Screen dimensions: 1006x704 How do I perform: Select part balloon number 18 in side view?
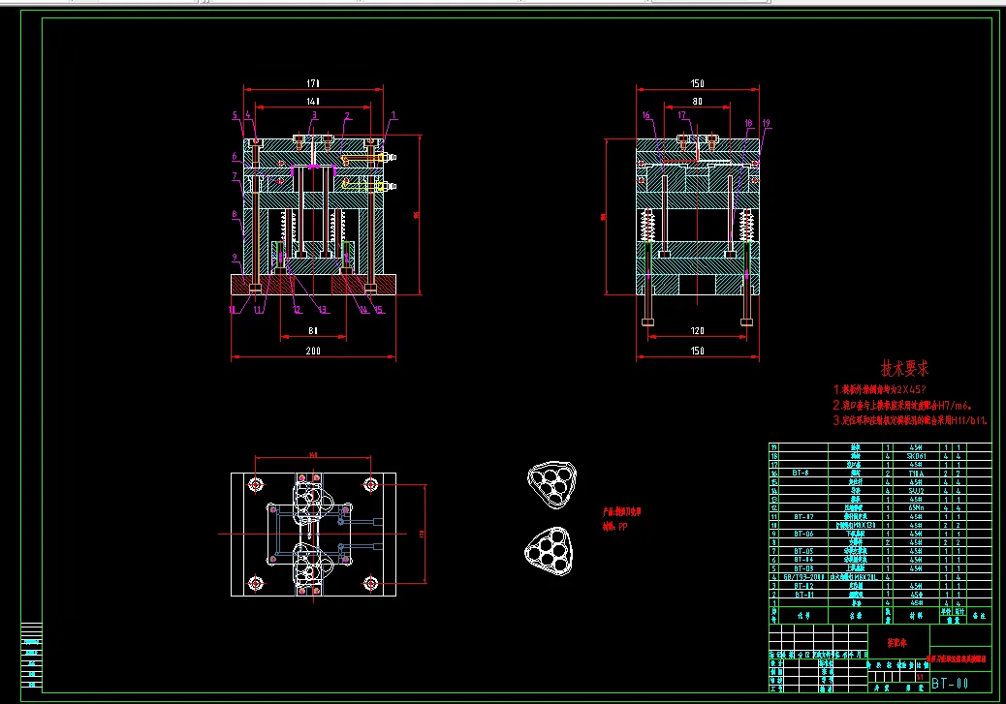pos(749,123)
